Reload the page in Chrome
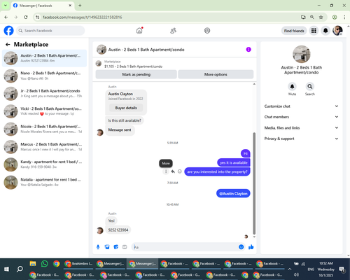 26,17
